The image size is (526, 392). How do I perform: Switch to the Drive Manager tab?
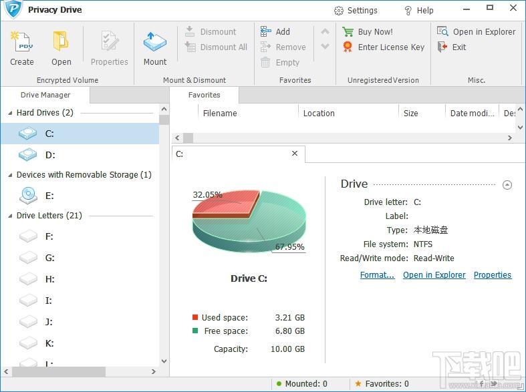45,95
